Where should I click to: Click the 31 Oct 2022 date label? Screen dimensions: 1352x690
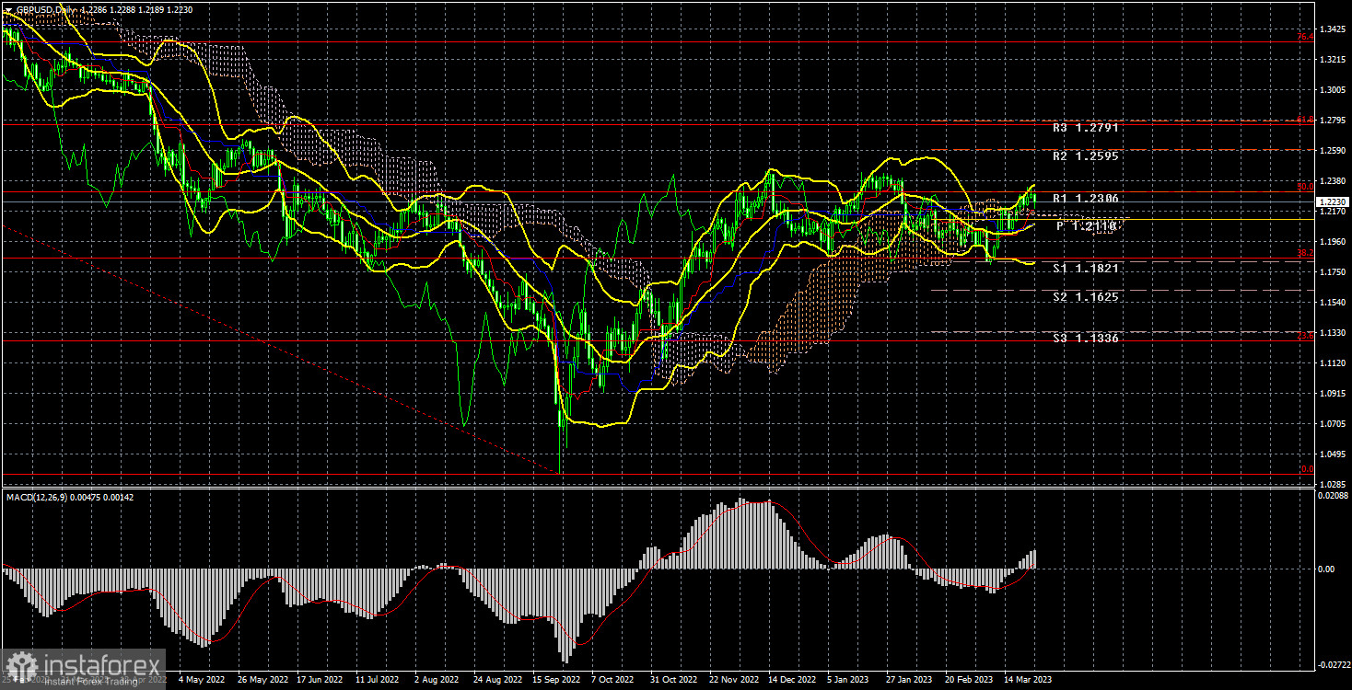[672, 680]
